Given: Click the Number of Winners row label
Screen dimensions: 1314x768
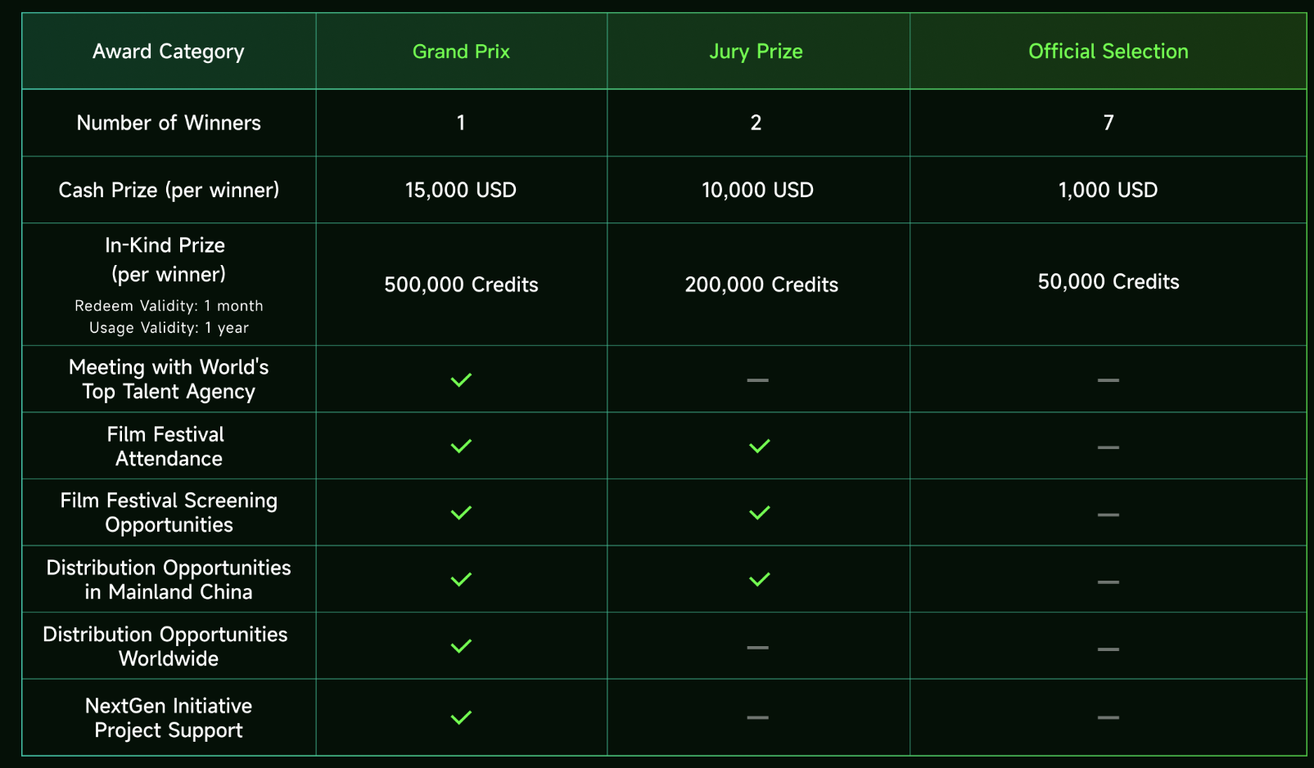Looking at the screenshot, I should (x=169, y=123).
